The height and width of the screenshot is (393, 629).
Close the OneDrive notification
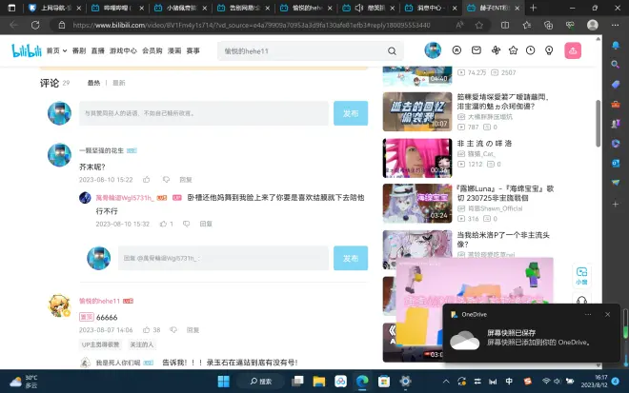point(608,313)
